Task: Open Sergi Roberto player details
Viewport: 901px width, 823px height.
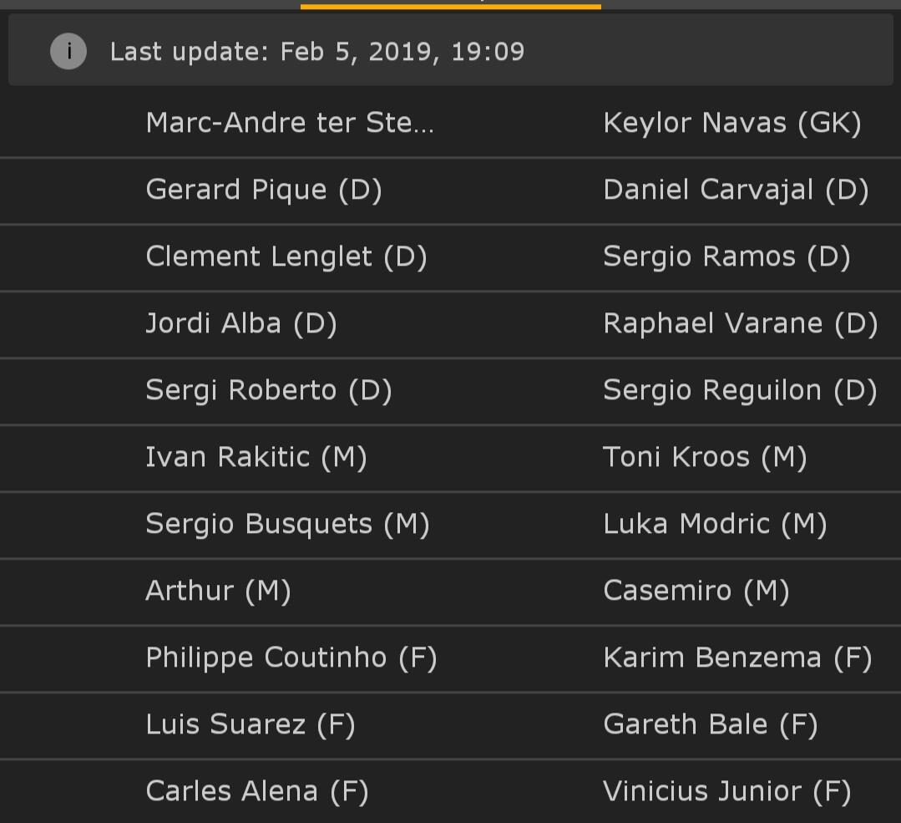Action: click(x=269, y=391)
